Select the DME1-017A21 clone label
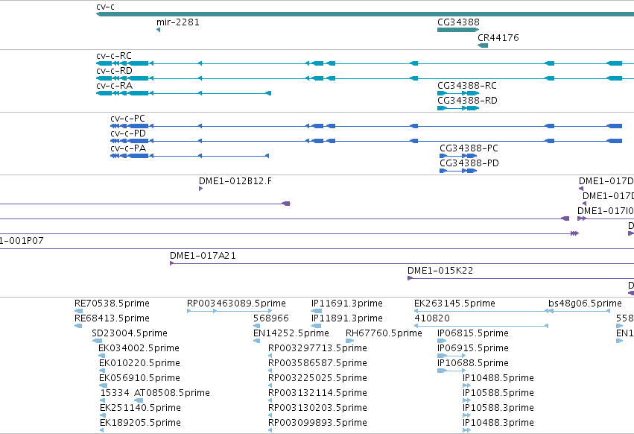This screenshot has height=434, width=634. pyautogui.click(x=203, y=256)
